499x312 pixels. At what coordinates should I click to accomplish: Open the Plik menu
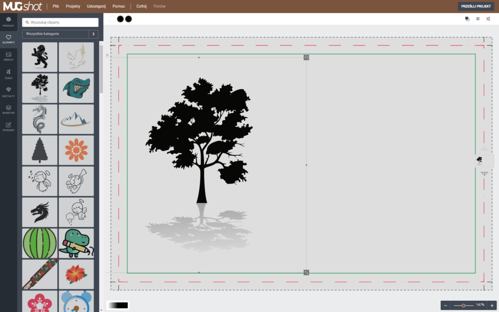tap(56, 6)
